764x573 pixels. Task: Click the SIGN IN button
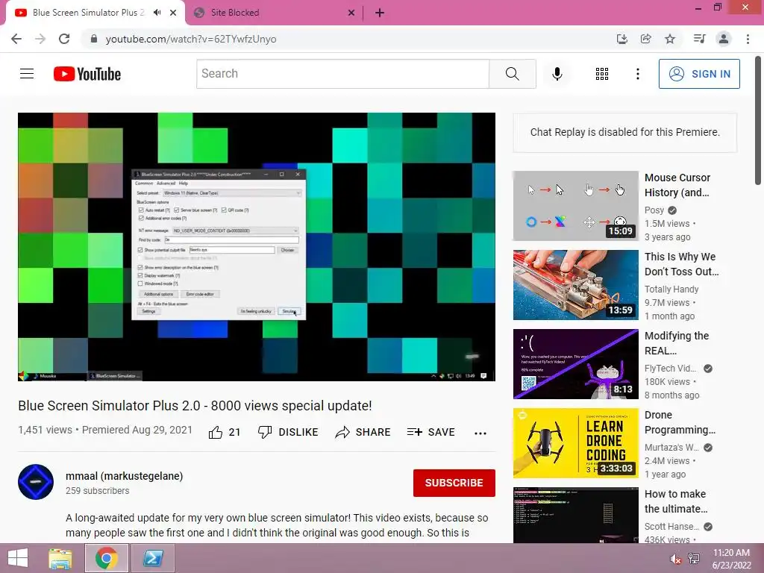click(x=699, y=74)
